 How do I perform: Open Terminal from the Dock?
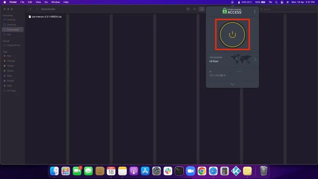point(179,171)
